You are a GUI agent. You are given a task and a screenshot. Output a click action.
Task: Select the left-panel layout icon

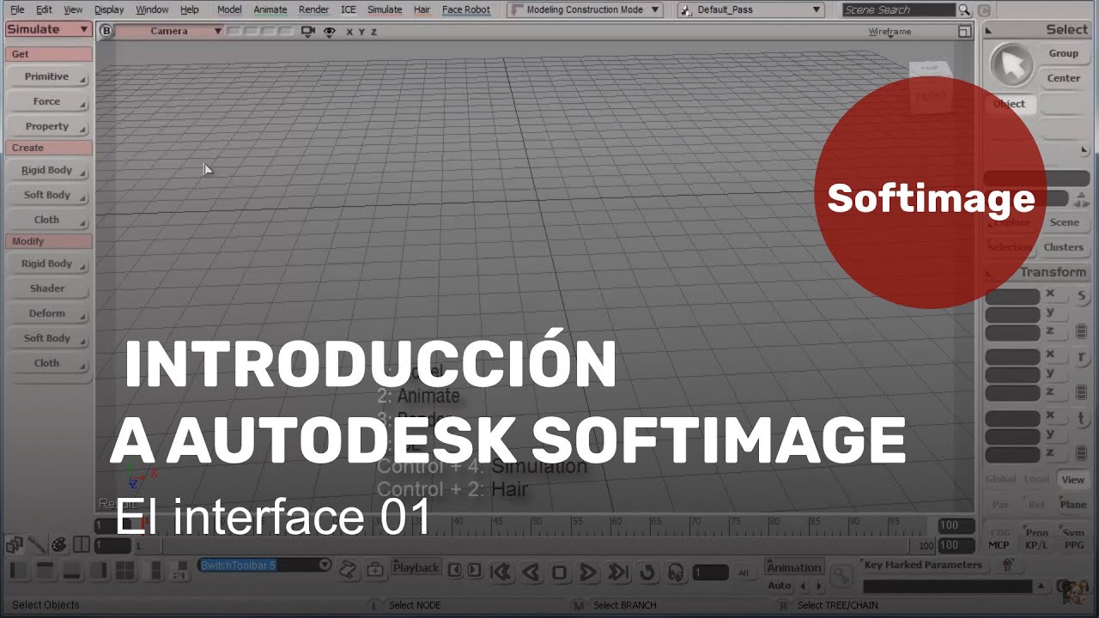pos(18,570)
